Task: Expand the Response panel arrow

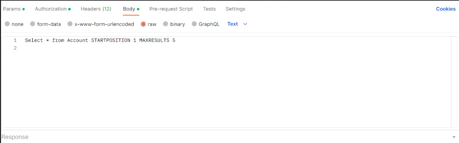Action: point(454,137)
